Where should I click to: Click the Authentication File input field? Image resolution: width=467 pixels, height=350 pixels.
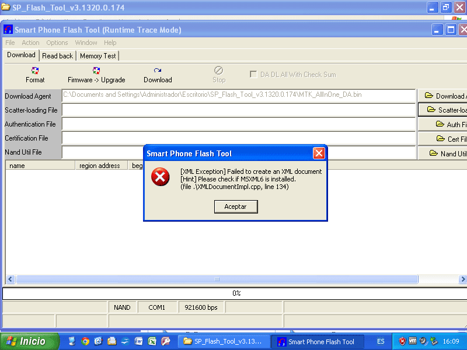click(239, 124)
